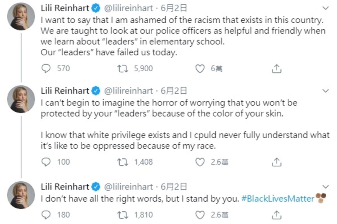Like the tweet about failed leaders
The width and height of the screenshot is (337, 224).
coord(200,68)
